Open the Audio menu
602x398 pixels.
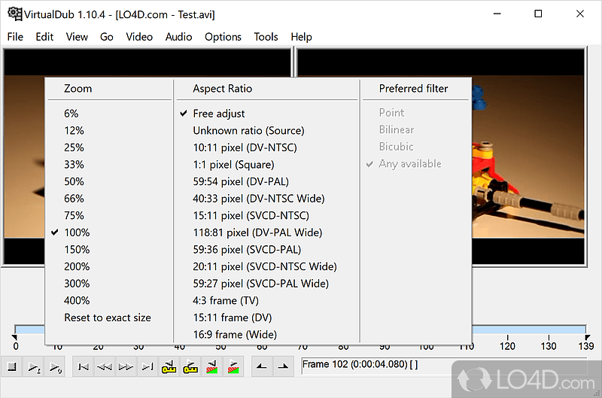pos(178,37)
